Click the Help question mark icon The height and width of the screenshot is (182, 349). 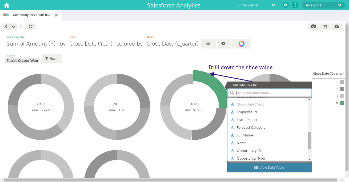pyautogui.click(x=295, y=5)
